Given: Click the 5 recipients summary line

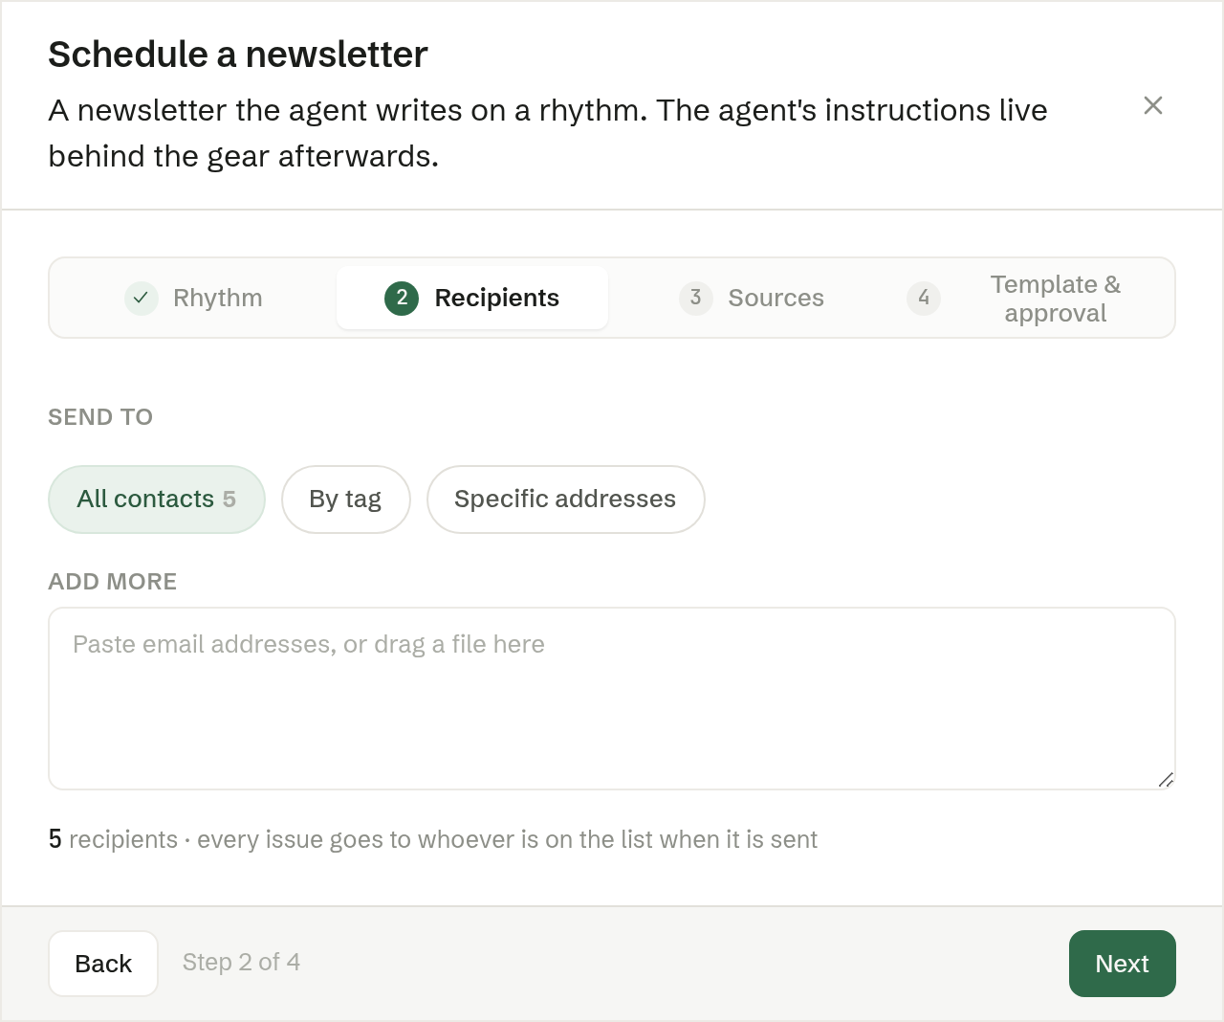Looking at the screenshot, I should coord(433,839).
